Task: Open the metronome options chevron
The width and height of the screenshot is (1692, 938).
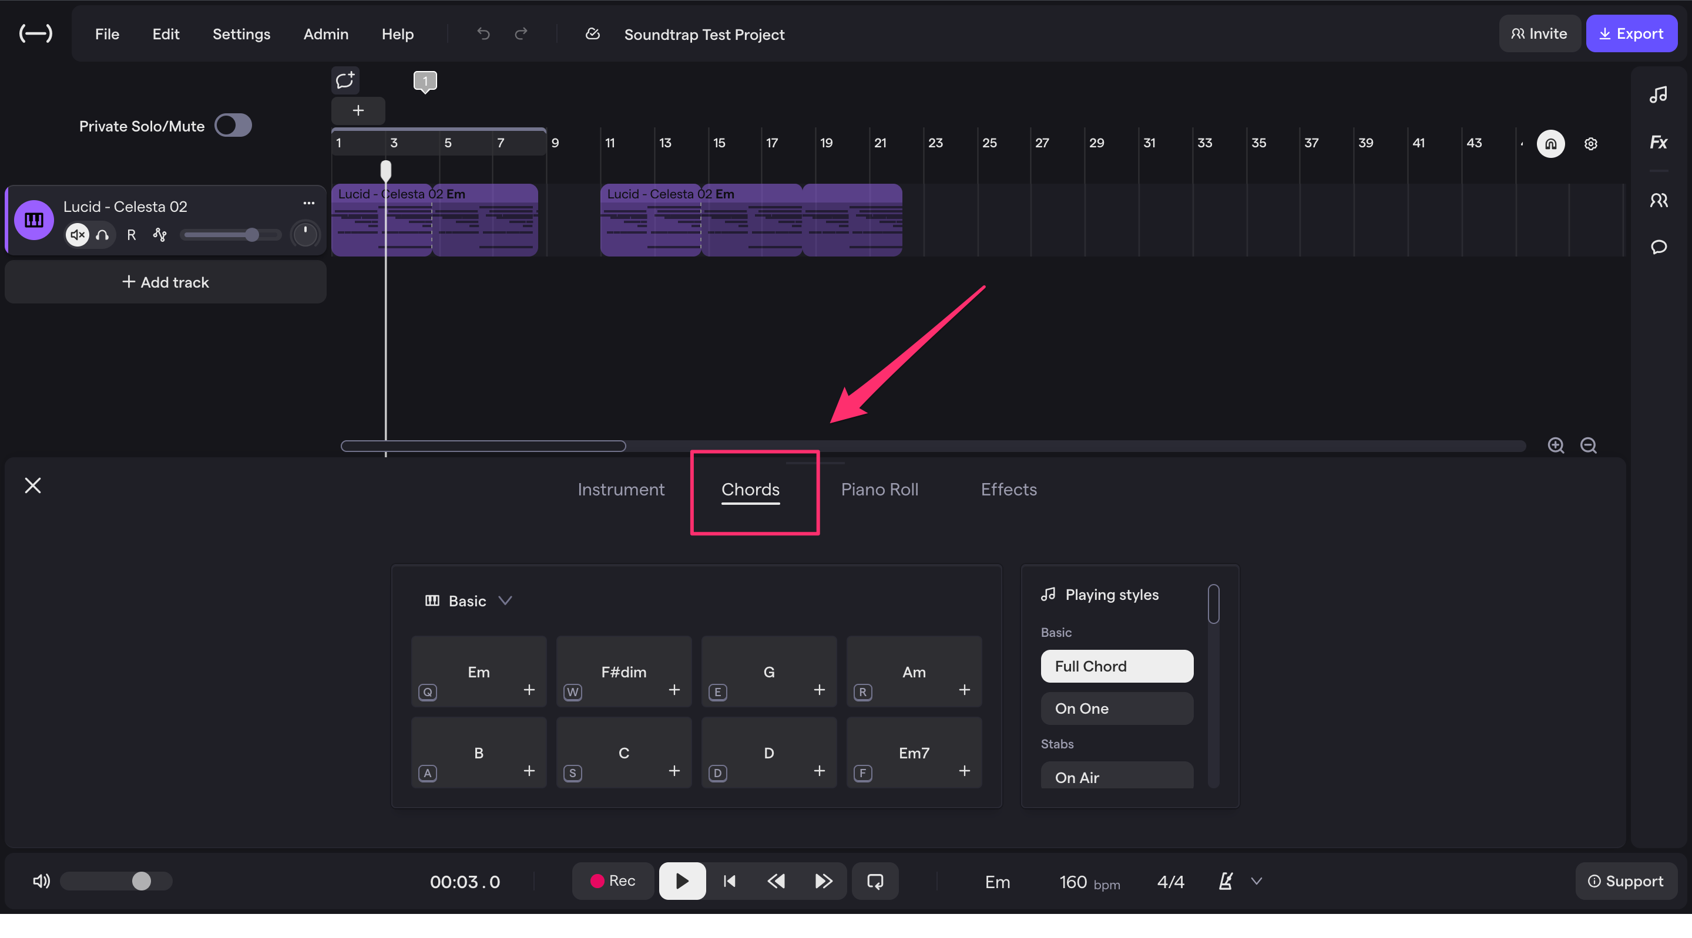Action: coord(1256,881)
